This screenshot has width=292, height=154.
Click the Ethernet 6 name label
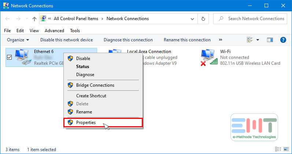pyautogui.click(x=44, y=52)
